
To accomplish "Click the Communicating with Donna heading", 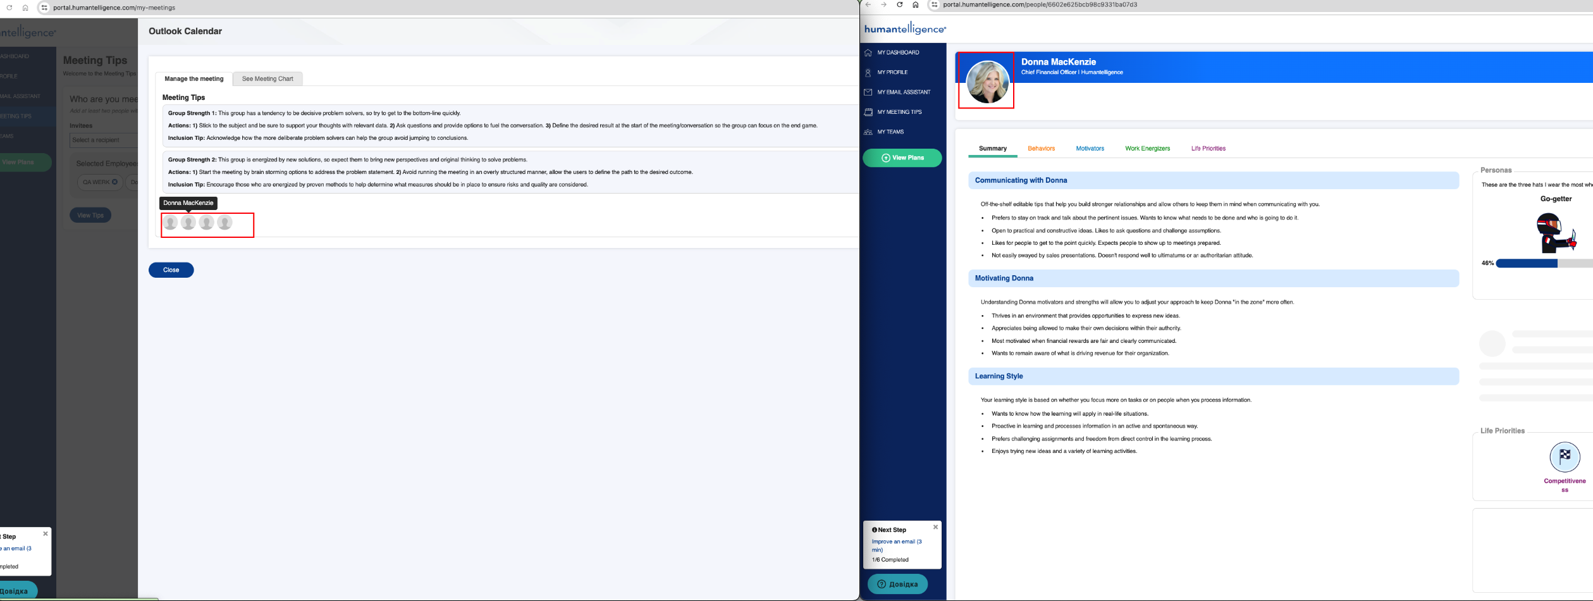I will 1021,180.
